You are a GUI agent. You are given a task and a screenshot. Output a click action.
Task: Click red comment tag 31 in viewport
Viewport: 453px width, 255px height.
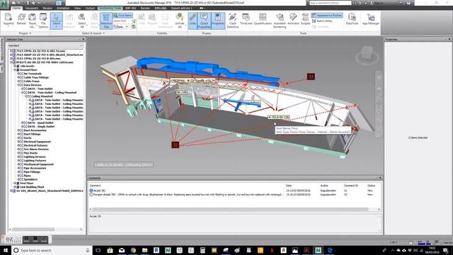175,144
